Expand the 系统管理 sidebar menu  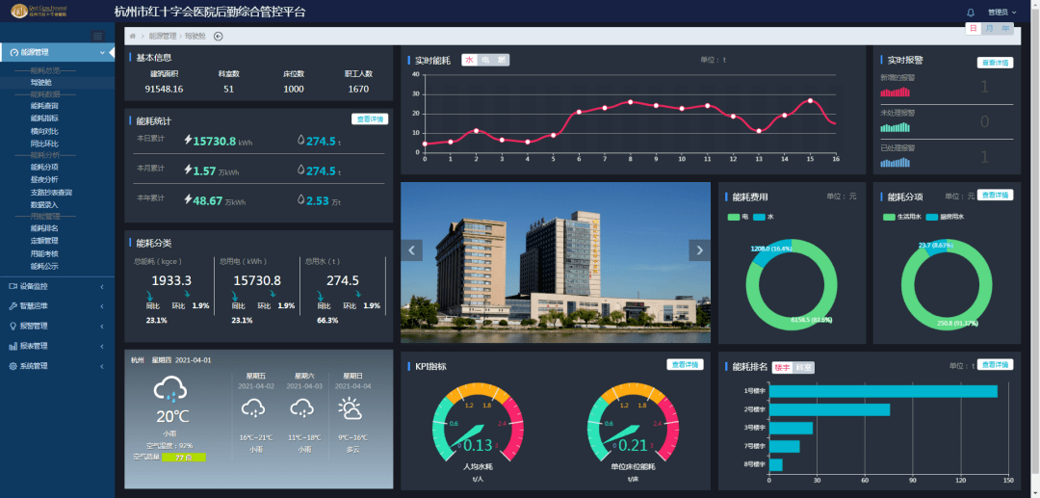pyautogui.click(x=57, y=366)
